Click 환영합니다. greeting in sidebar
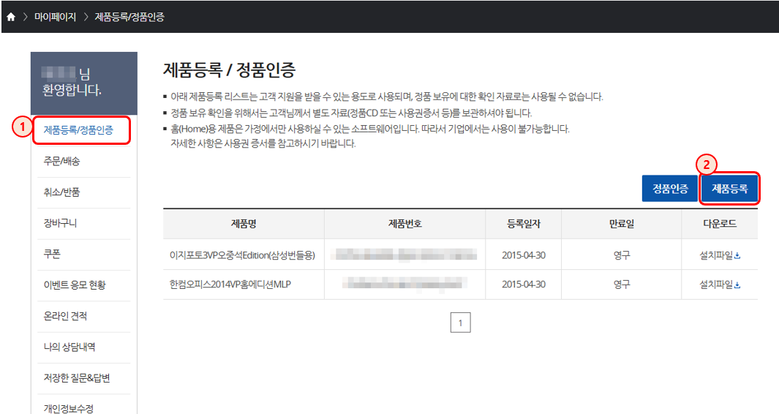Image resolution: width=779 pixels, height=414 pixels. 72,90
